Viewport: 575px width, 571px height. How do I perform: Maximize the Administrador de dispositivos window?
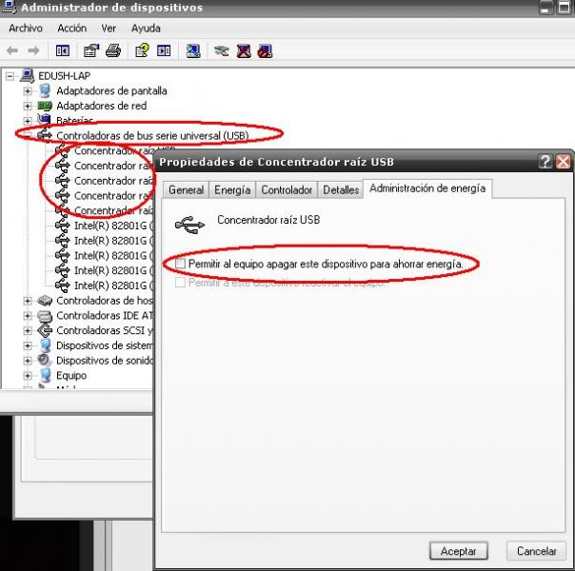click(x=564, y=8)
